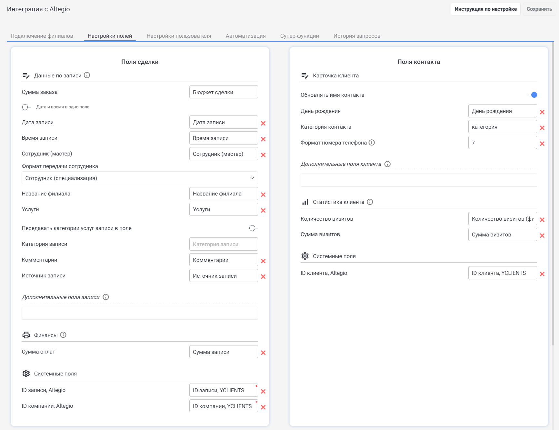559x430 pixels.
Task: Edit the phone format value 7
Action: pos(503,143)
